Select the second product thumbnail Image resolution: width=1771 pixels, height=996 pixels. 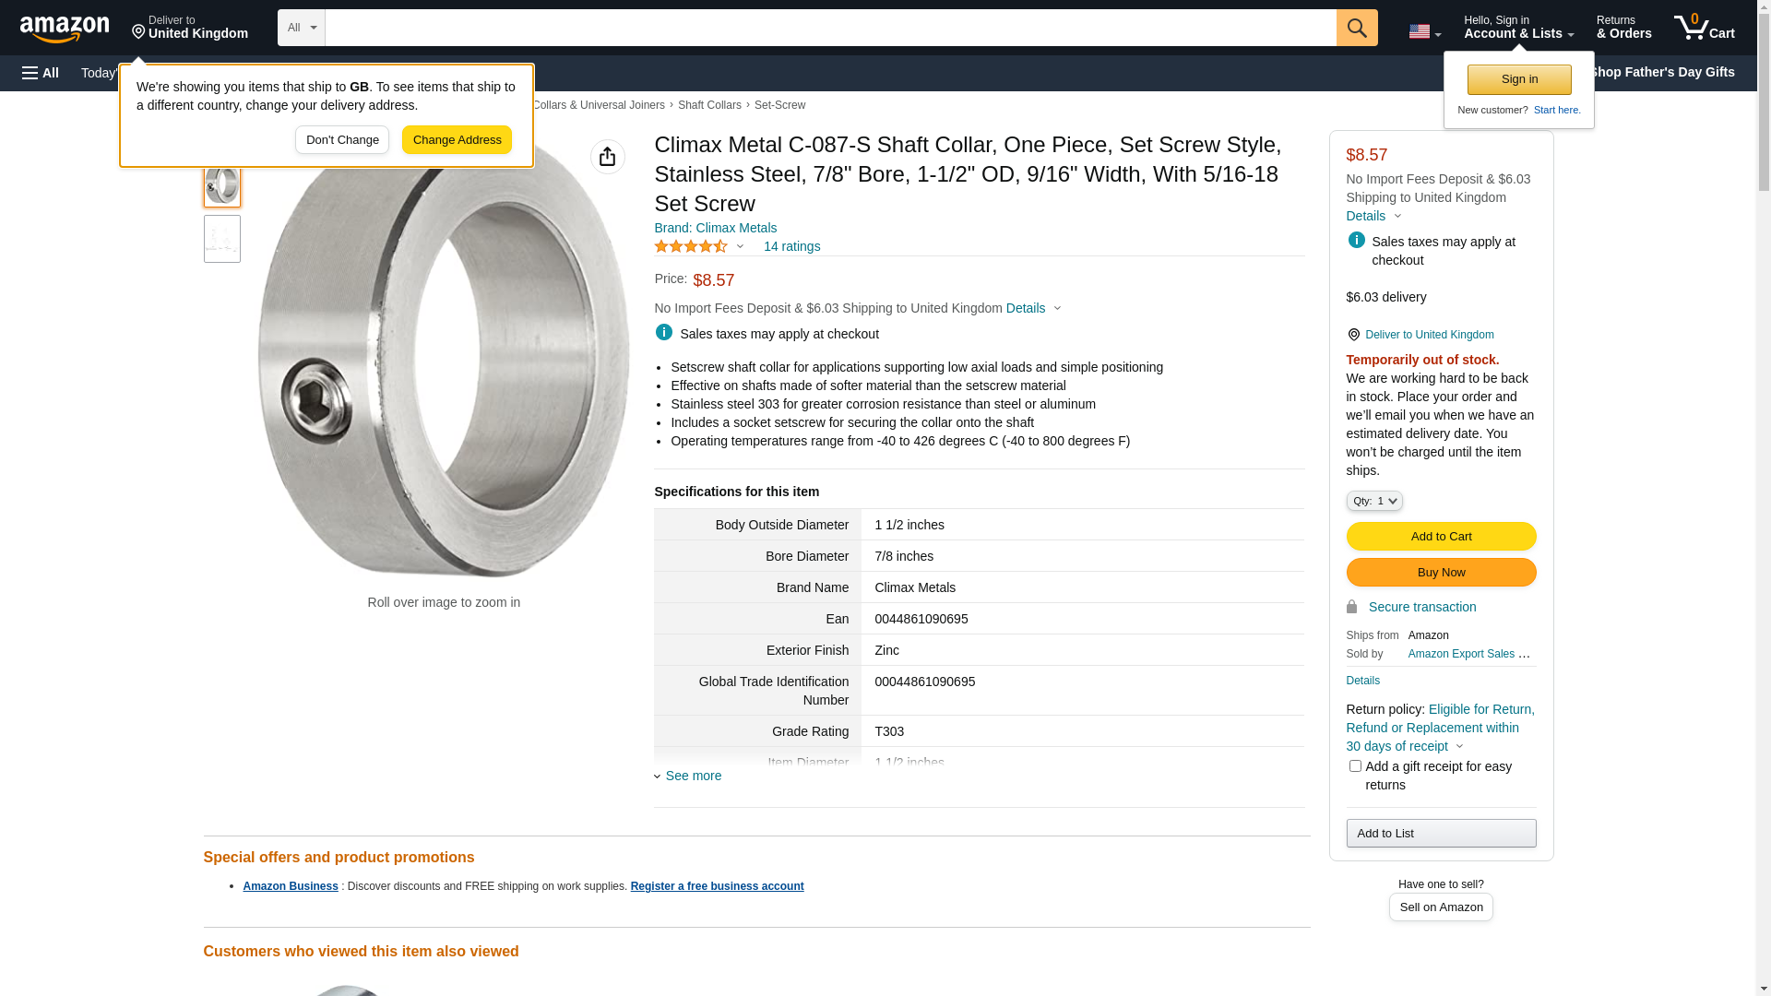[222, 239]
